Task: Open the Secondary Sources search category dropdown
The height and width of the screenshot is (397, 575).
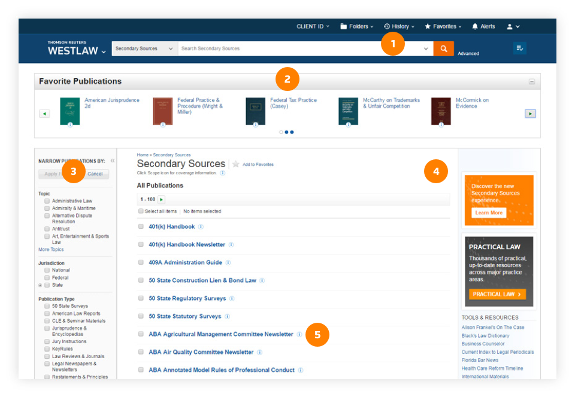Action: (x=144, y=49)
